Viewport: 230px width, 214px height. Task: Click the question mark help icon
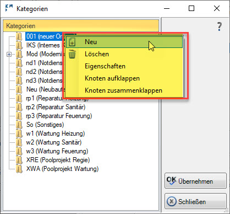[220, 26]
